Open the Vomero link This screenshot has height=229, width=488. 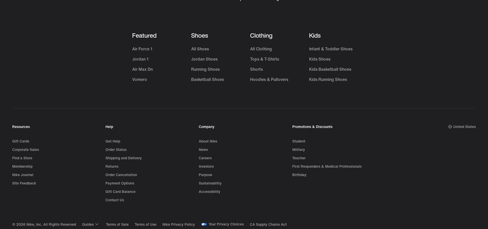coord(139,79)
